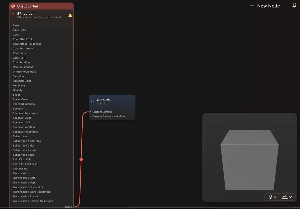Click the Base Color input row
This screenshot has height=209, width=300.
[x=20, y=30]
